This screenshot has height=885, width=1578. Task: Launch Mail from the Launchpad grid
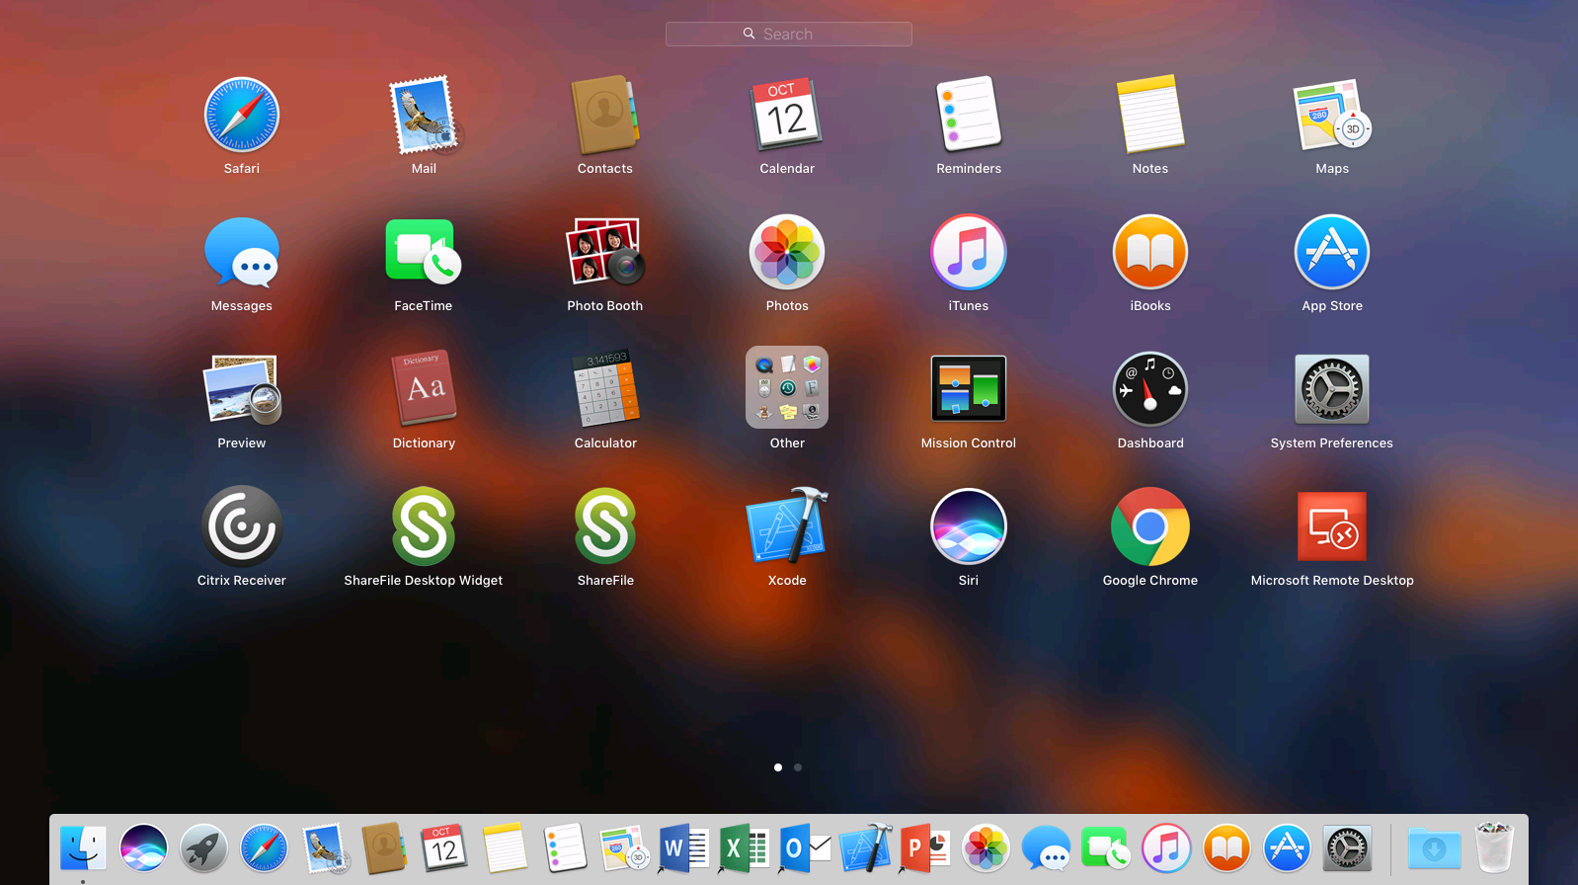[x=425, y=115]
